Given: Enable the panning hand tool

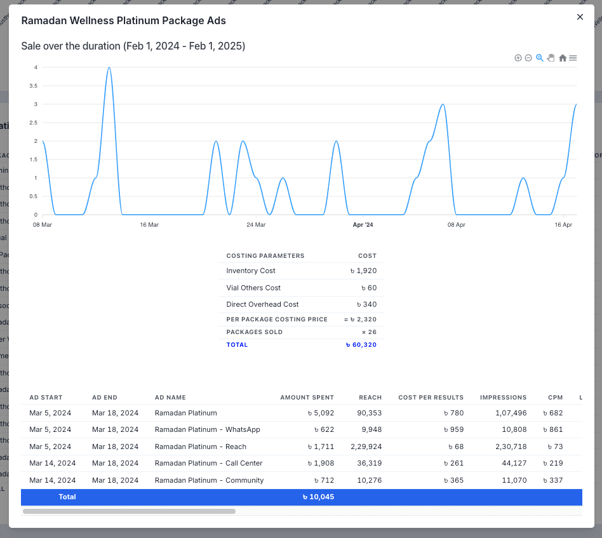Looking at the screenshot, I should pos(551,58).
